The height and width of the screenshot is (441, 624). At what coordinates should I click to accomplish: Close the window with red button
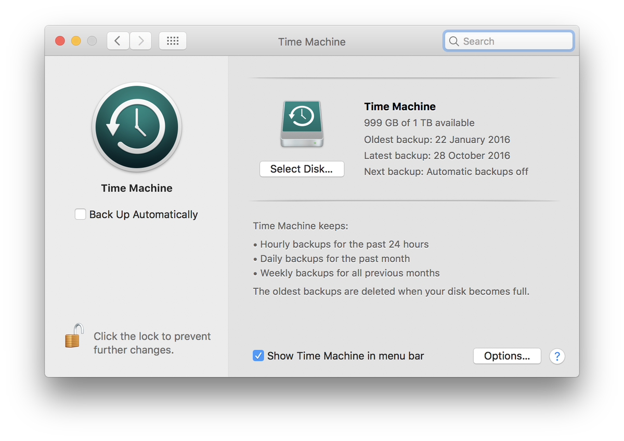(x=60, y=41)
